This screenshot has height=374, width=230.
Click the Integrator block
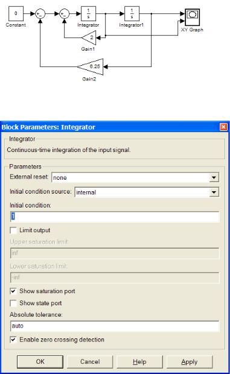click(88, 14)
